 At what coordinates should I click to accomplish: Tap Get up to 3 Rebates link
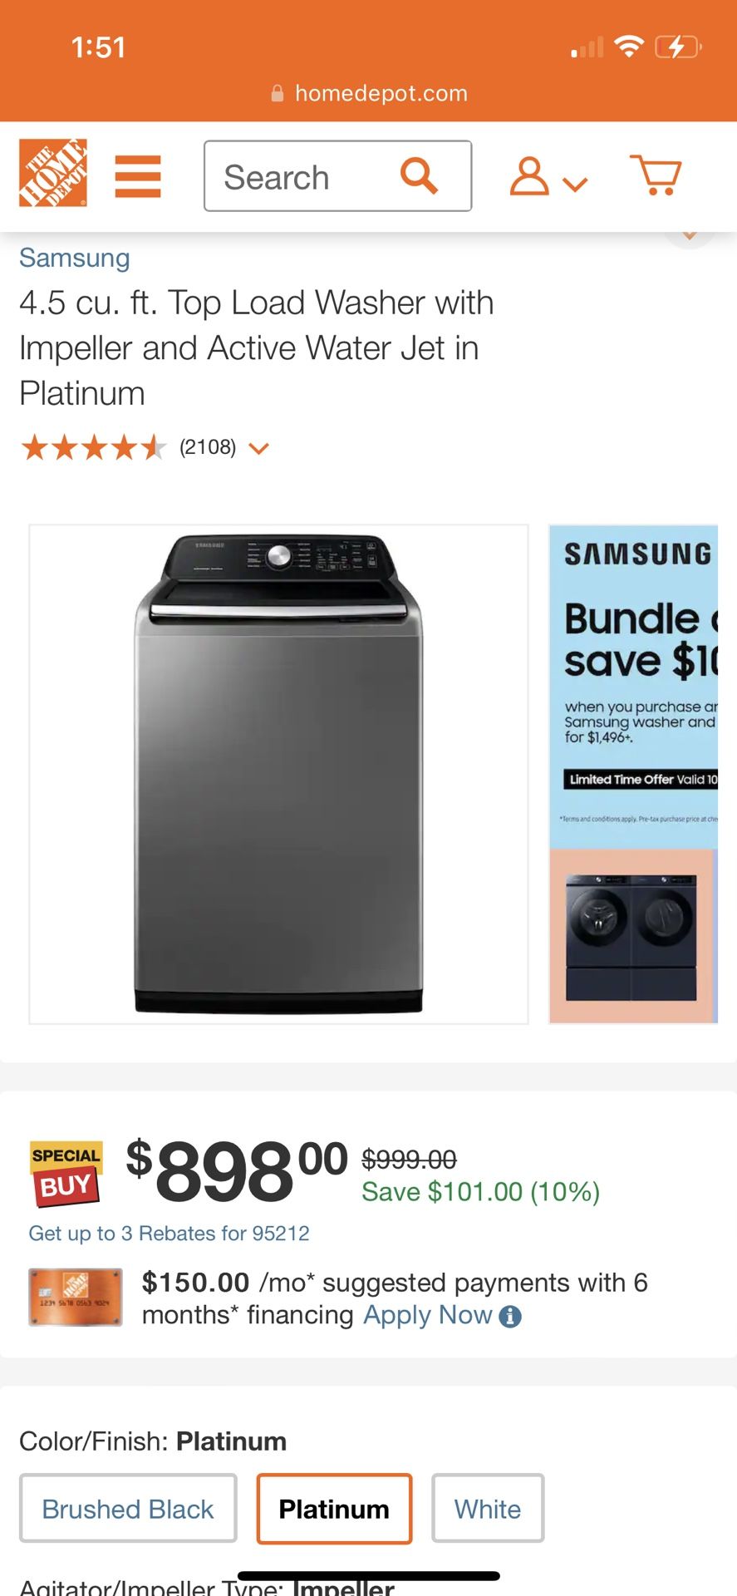coord(169,1234)
